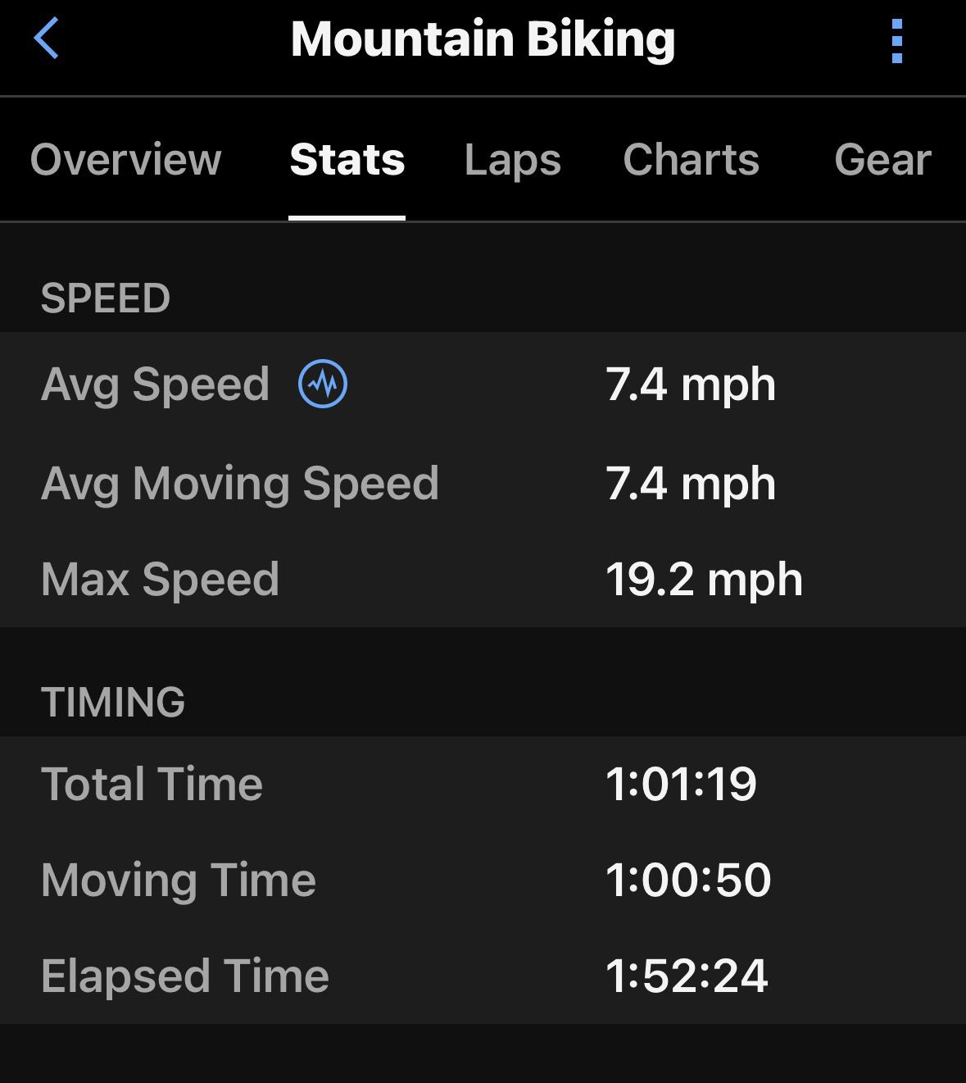Tap the Elapsed Time row
This screenshot has width=966, height=1083.
click(483, 976)
